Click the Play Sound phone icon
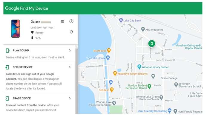 pyautogui.click(x=8, y=50)
